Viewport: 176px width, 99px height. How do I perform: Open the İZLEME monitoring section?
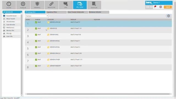(x=9, y=5)
